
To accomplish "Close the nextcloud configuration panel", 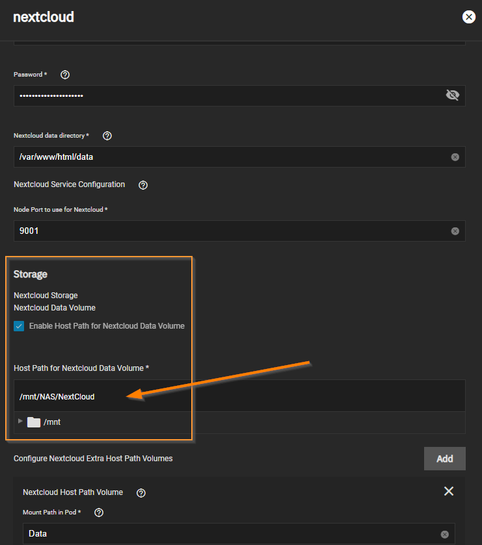I will (468, 17).
